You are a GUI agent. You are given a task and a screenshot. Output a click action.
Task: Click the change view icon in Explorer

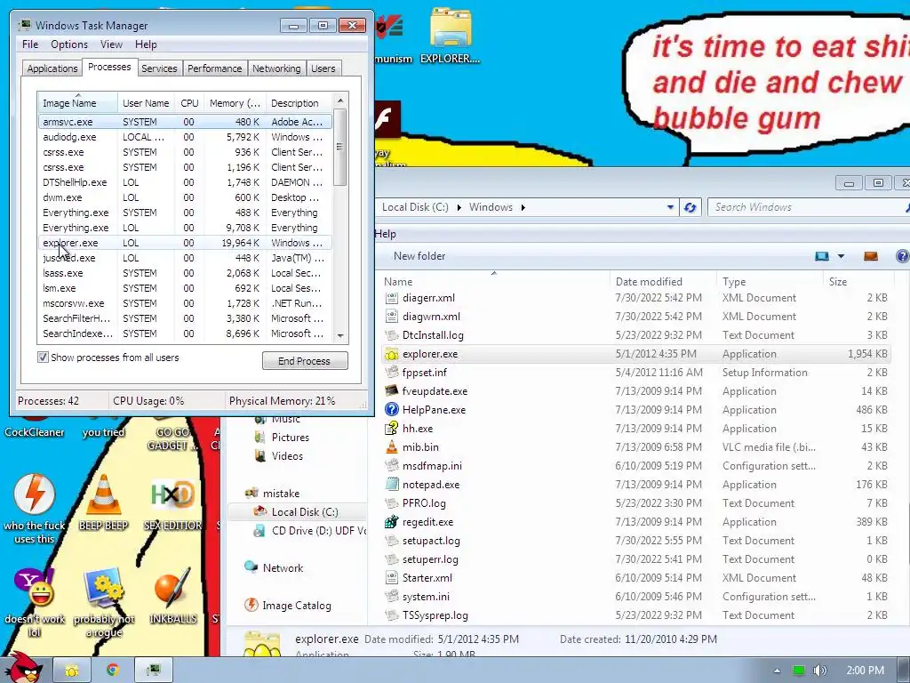tap(822, 256)
